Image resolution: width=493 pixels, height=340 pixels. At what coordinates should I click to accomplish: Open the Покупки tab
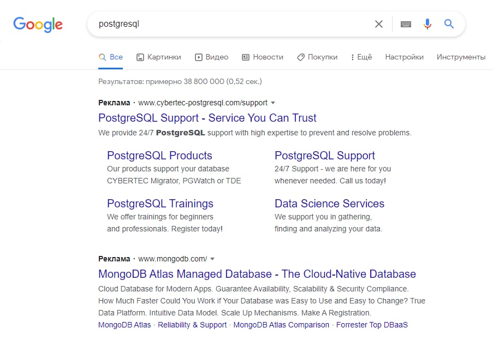tap(317, 57)
